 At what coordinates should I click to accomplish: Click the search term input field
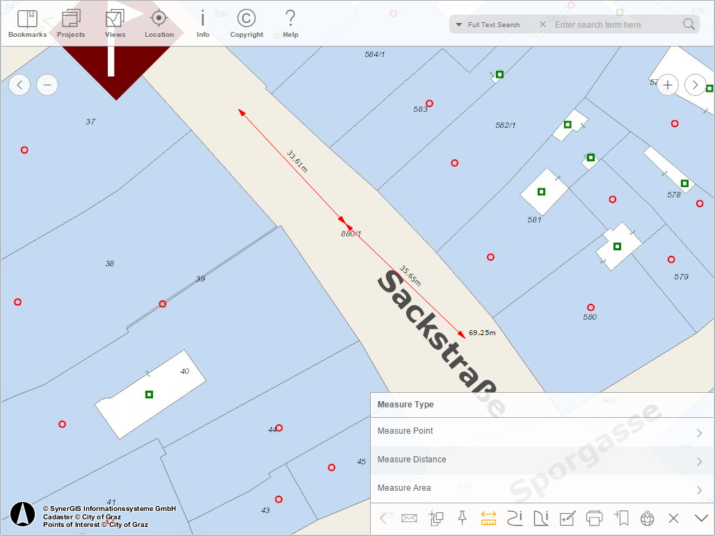pos(612,24)
